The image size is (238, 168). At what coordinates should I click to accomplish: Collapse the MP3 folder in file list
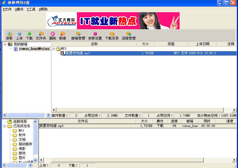[54, 49]
